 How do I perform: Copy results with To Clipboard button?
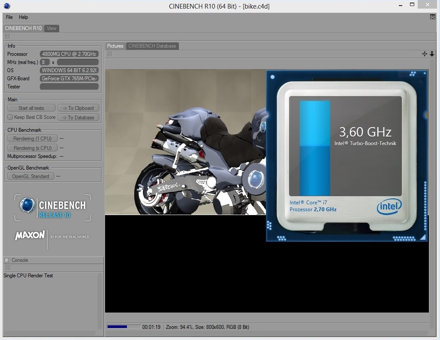click(x=78, y=108)
